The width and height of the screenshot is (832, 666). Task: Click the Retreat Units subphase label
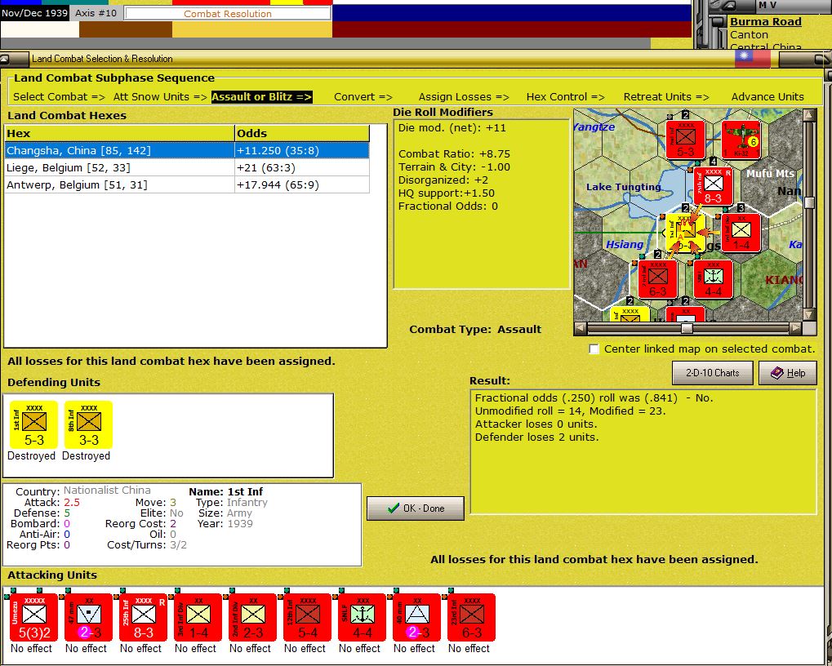(666, 97)
